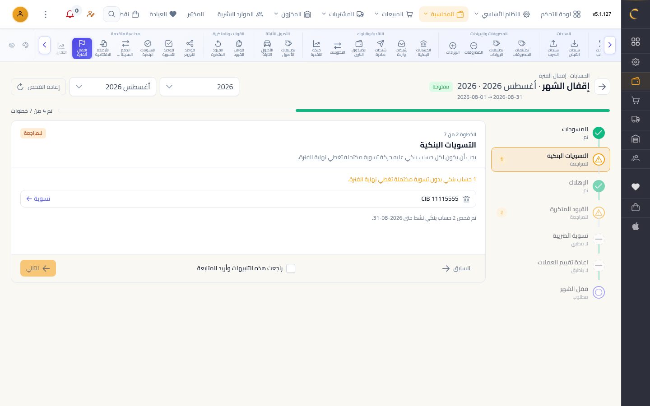This screenshot has width=650, height=406.
Task: Expand المحاسبة top menu
Action: click(444, 14)
